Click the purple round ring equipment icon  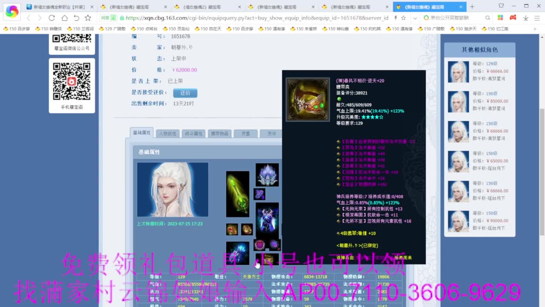[274, 245]
